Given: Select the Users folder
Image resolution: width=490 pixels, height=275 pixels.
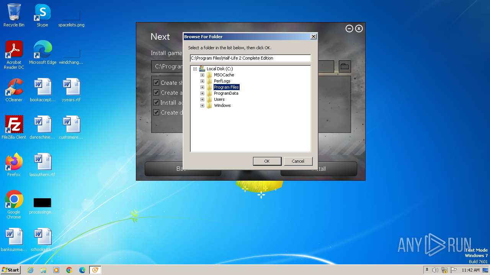Looking at the screenshot, I should click(219, 100).
